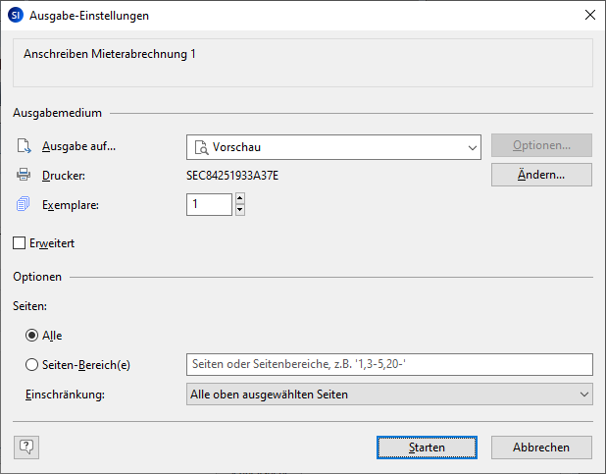The image size is (606, 474).
Task: Select the Alle pages radio button
Action: 31,336
